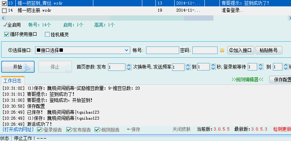Click the 粘贴帐号 button

(269, 50)
